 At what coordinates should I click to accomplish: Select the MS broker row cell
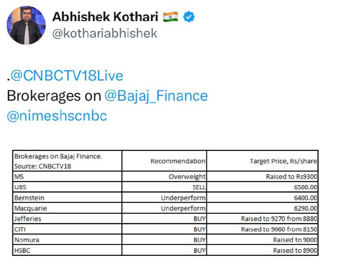coord(67,177)
